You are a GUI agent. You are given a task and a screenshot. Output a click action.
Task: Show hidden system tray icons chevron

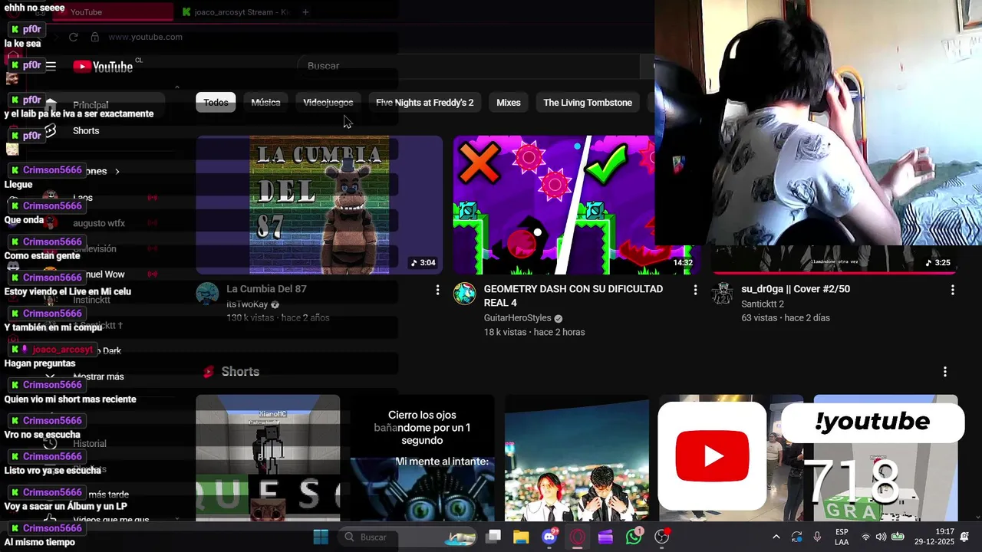coord(776,537)
